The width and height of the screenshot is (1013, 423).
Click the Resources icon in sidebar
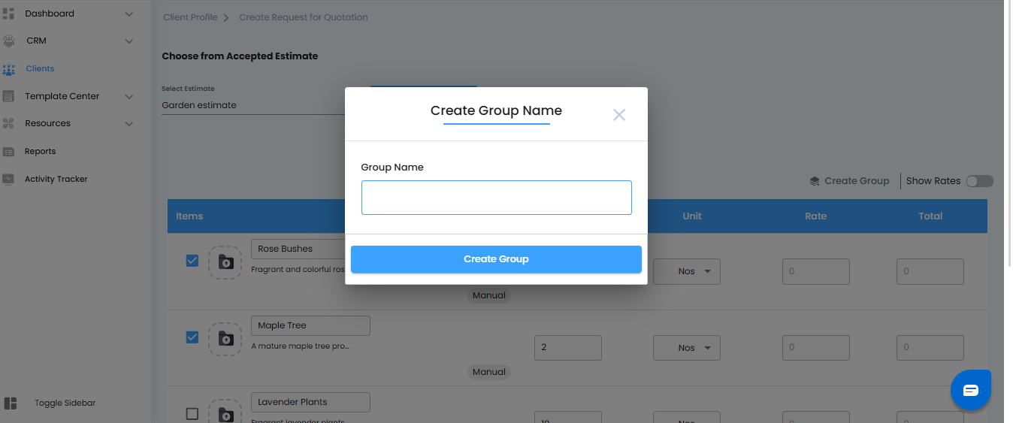click(9, 123)
